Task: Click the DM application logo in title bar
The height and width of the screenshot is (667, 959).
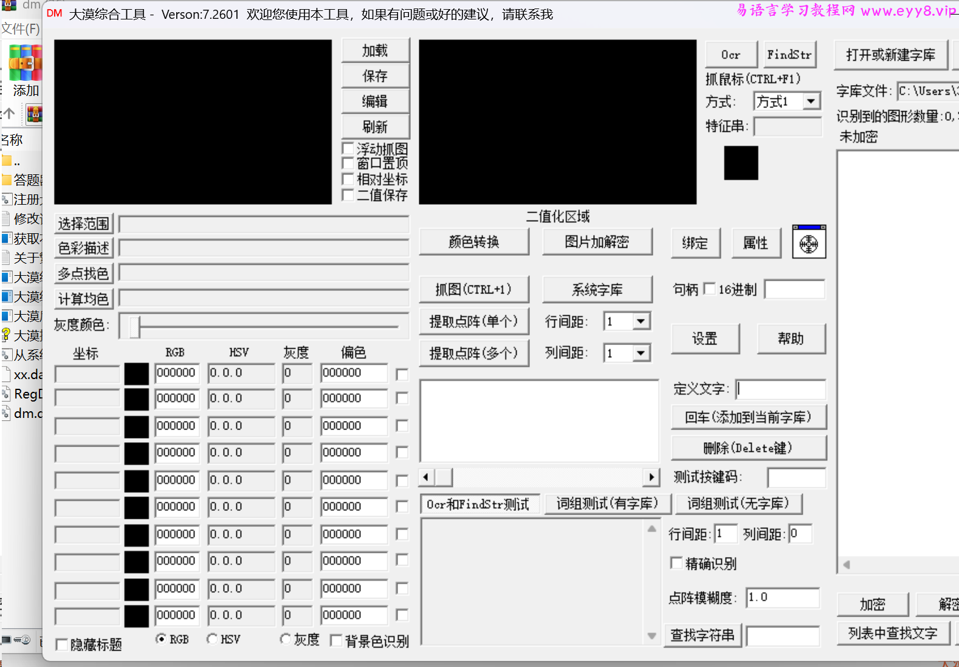Action: 55,13
